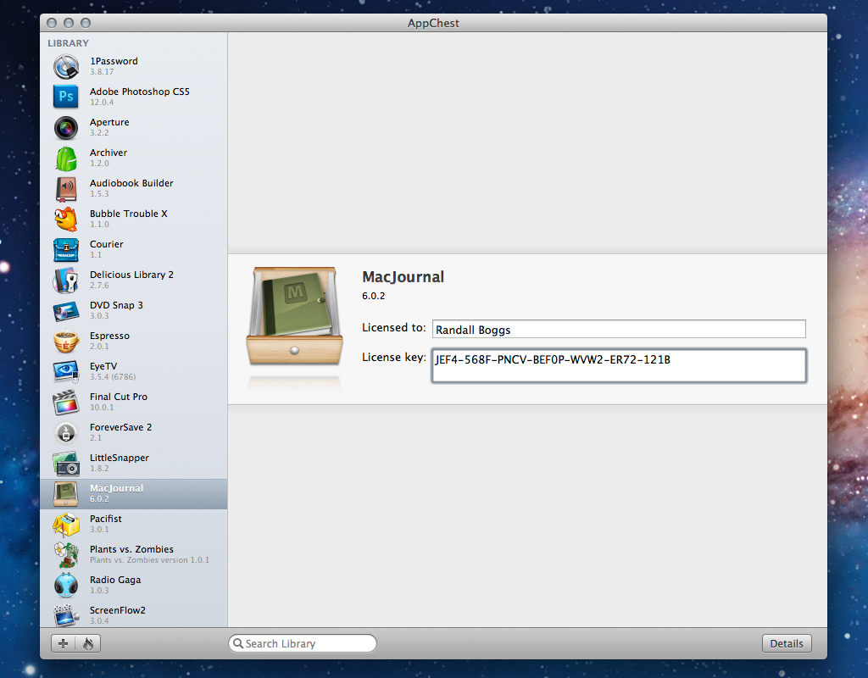Click the Bubble Trouble X fish icon
Viewport: 868px width, 678px height.
(66, 220)
